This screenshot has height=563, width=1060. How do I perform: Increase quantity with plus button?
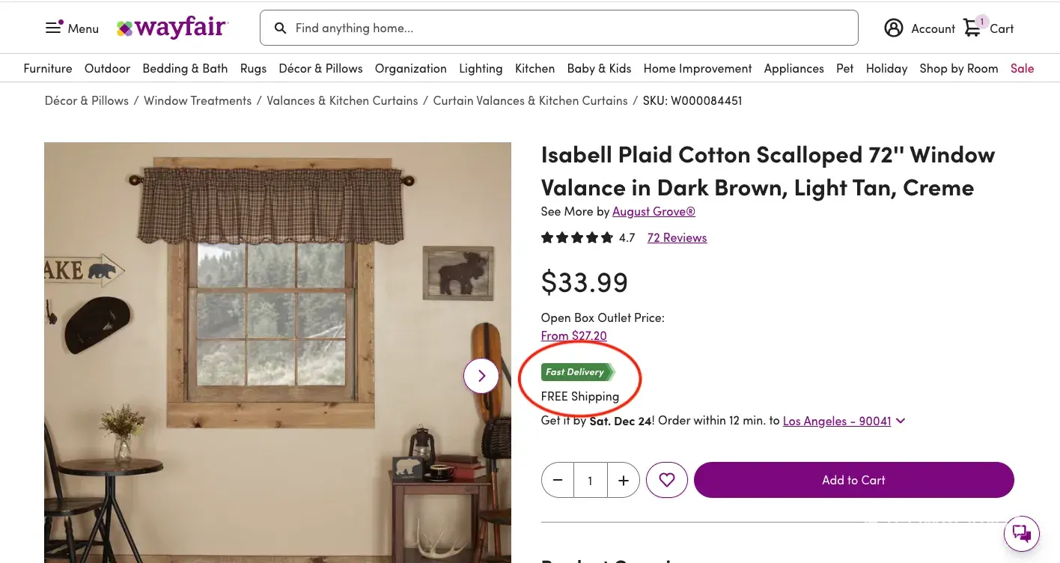pyautogui.click(x=623, y=480)
